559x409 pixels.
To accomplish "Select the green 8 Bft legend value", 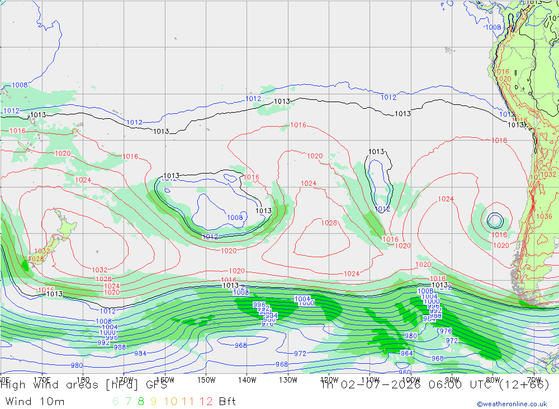I will coord(141,402).
